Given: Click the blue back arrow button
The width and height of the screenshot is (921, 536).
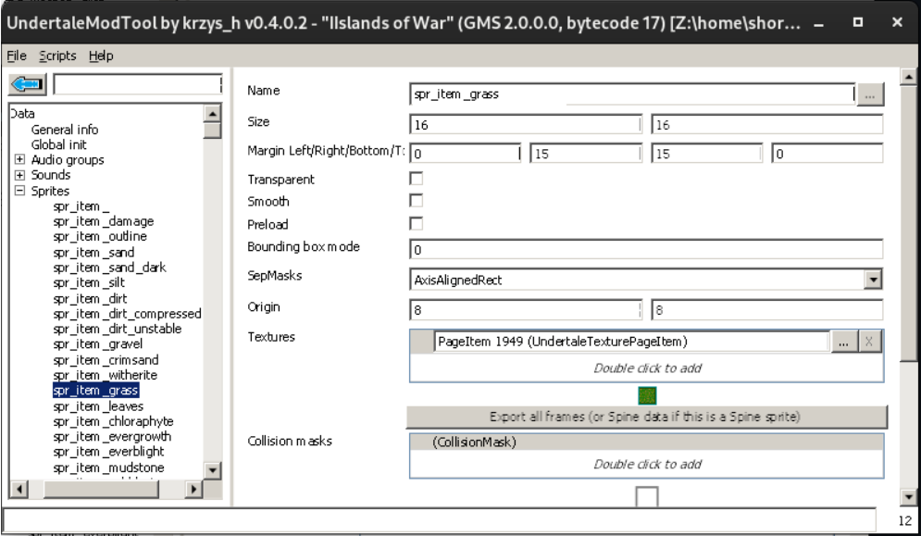Looking at the screenshot, I should pos(27,84).
